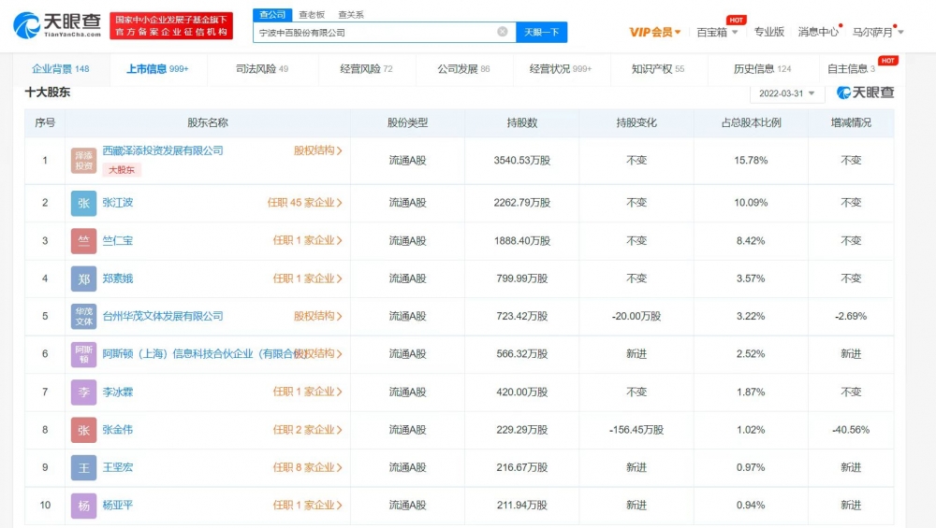The image size is (936, 528).
Task: Open the 郑素娥 shareholder link
Action: 118,278
